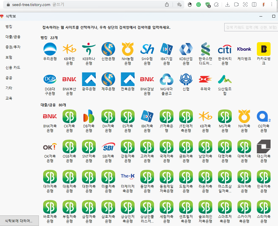This screenshot has width=278, height=226.
Task: Open the BNK경남은행 icon
Action: point(147,79)
